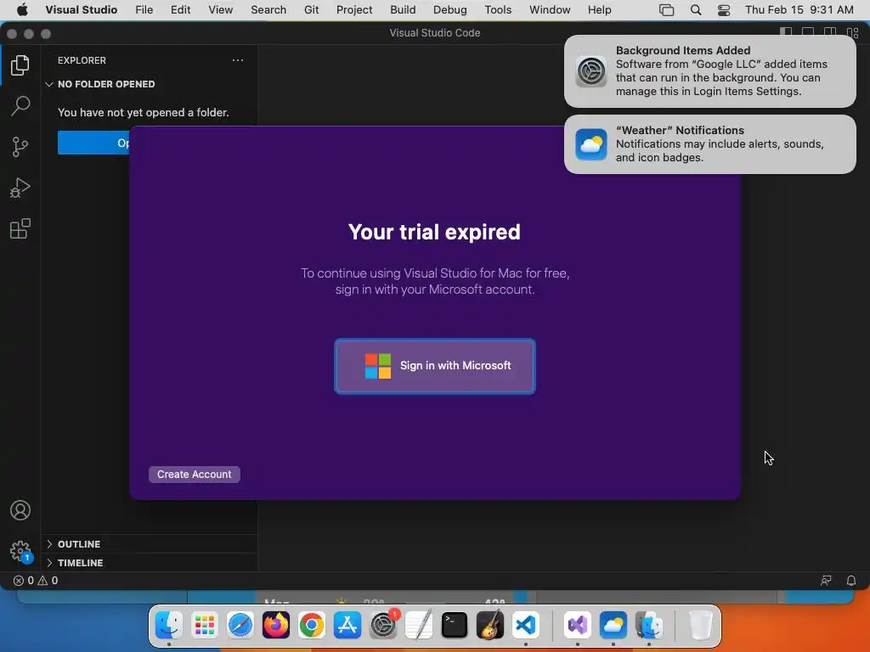This screenshot has height=652, width=870.
Task: Open the Search menu
Action: pos(268,10)
